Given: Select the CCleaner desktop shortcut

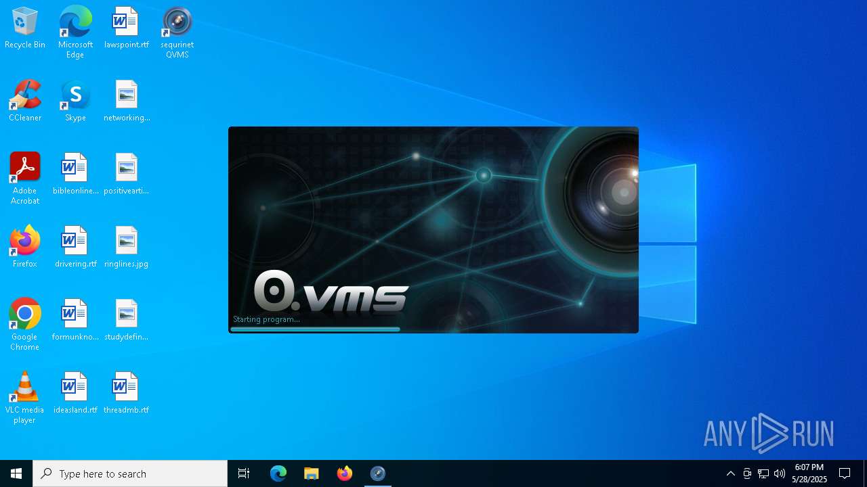Looking at the screenshot, I should [25, 101].
